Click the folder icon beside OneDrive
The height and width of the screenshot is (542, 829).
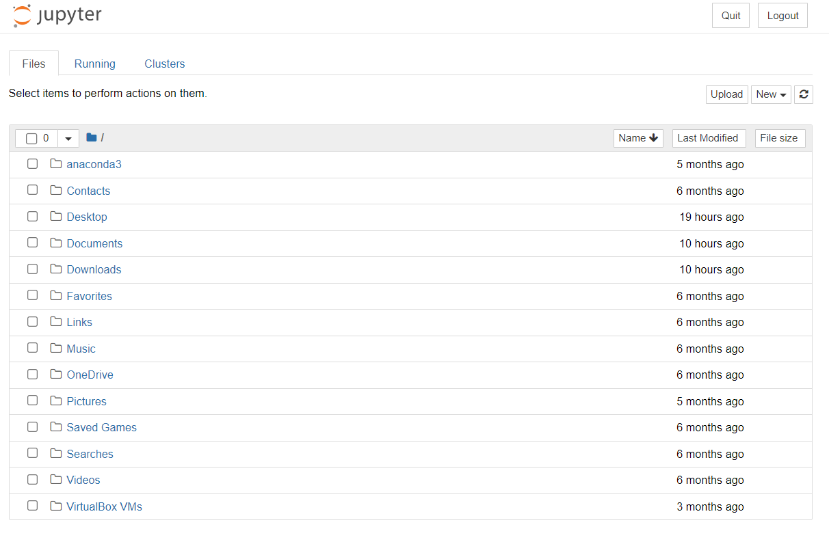click(x=56, y=375)
